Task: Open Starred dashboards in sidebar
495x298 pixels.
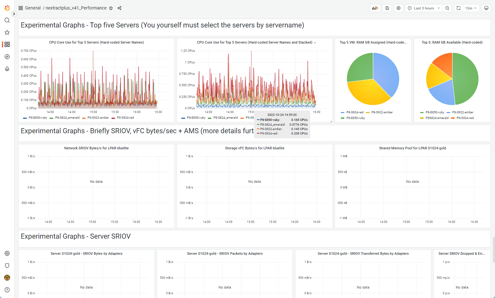Action: tap(7, 33)
